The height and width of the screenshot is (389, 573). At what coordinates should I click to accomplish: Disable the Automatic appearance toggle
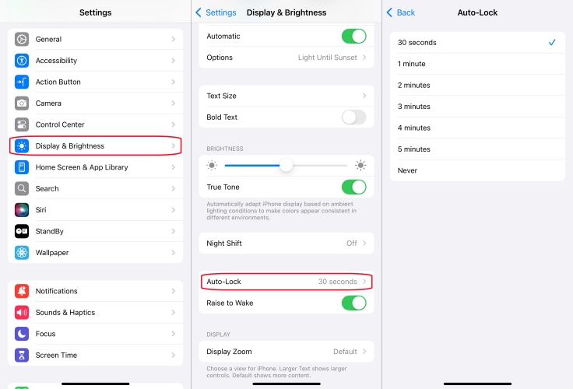[x=353, y=36]
